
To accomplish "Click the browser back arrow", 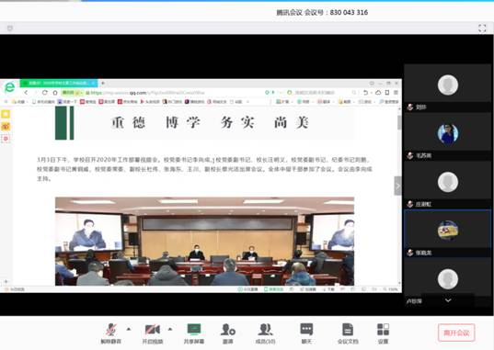I will click(26, 93).
